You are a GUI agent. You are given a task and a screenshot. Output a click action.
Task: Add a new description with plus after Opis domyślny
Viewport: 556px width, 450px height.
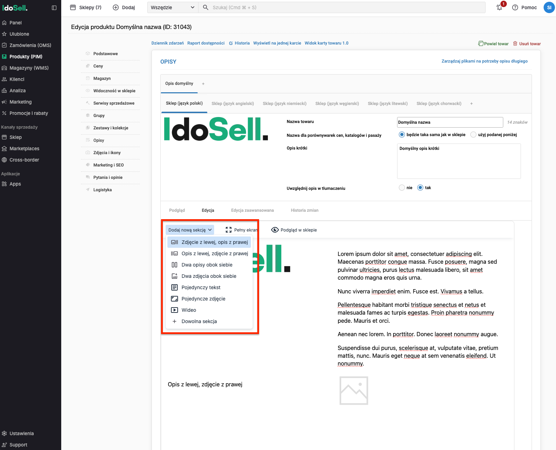203,84
